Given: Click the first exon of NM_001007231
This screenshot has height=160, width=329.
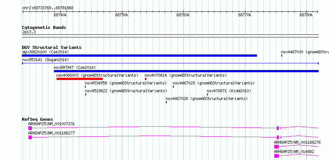Looking at the screenshot, I should (30, 128).
